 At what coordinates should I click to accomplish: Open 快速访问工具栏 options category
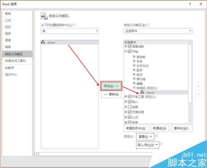click(17, 61)
